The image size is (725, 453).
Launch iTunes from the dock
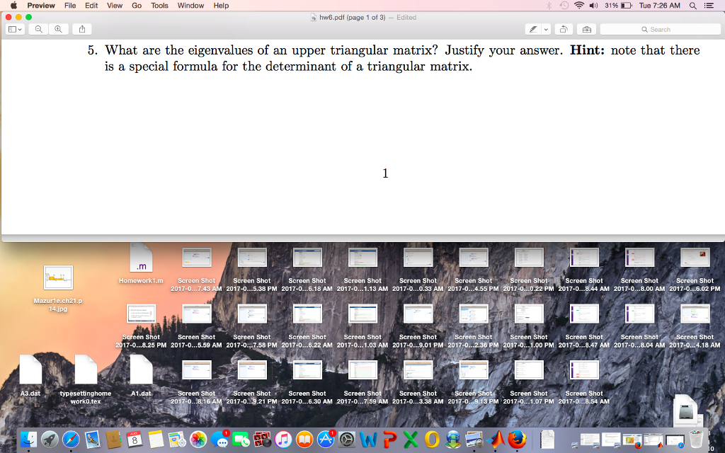pos(283,440)
